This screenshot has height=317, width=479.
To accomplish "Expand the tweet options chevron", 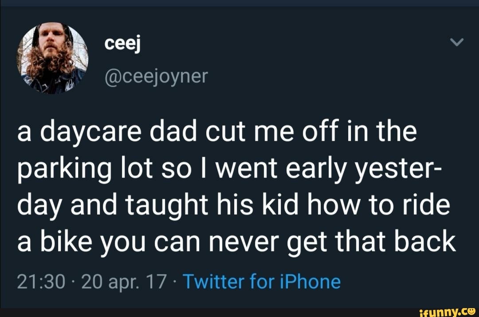I will point(456,43).
